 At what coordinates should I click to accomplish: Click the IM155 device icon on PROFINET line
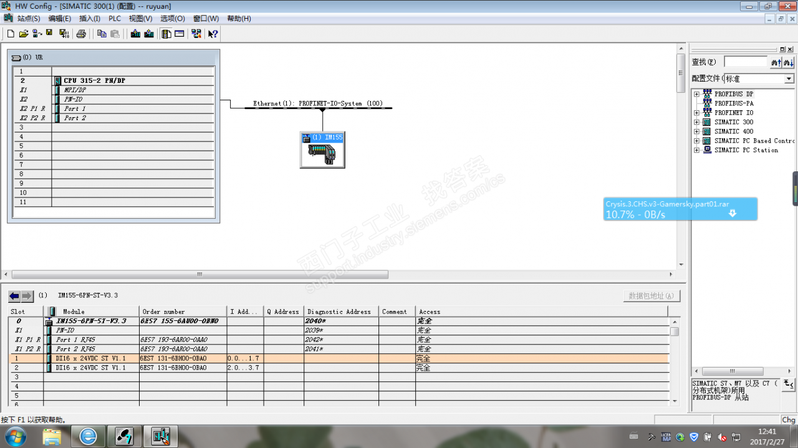pyautogui.click(x=322, y=150)
